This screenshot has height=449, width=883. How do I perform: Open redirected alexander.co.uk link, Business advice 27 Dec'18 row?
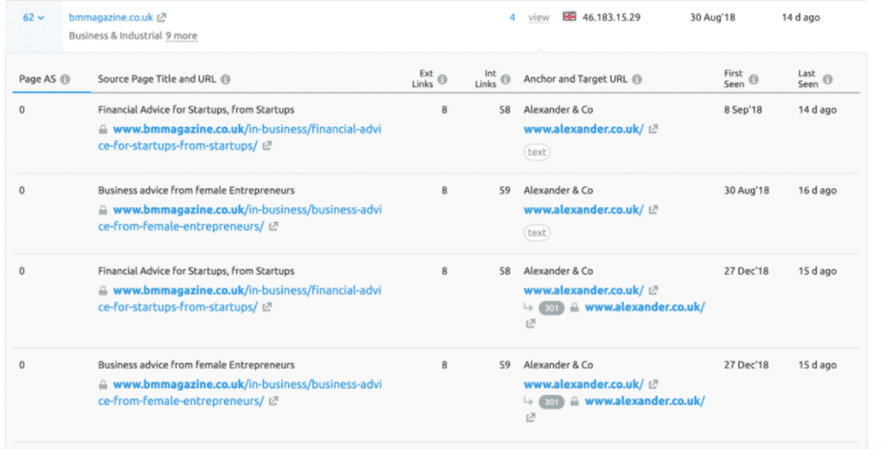(x=645, y=402)
